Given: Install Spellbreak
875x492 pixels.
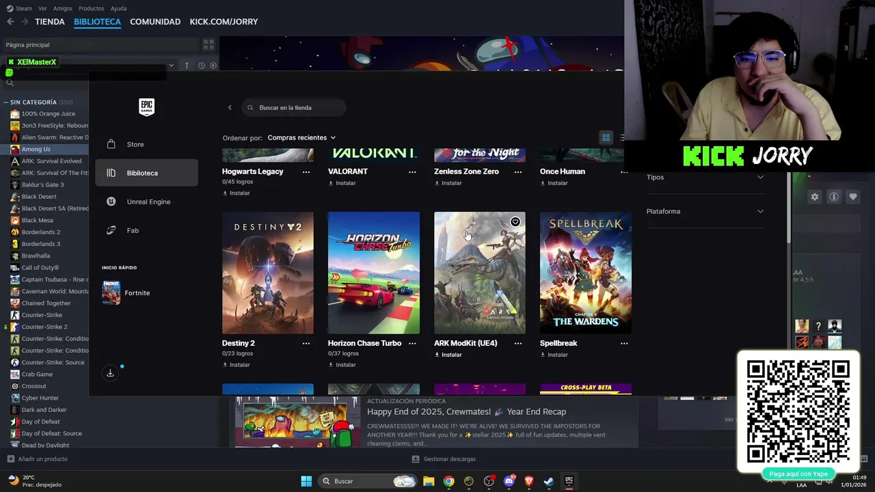Looking at the screenshot, I should click(x=554, y=355).
